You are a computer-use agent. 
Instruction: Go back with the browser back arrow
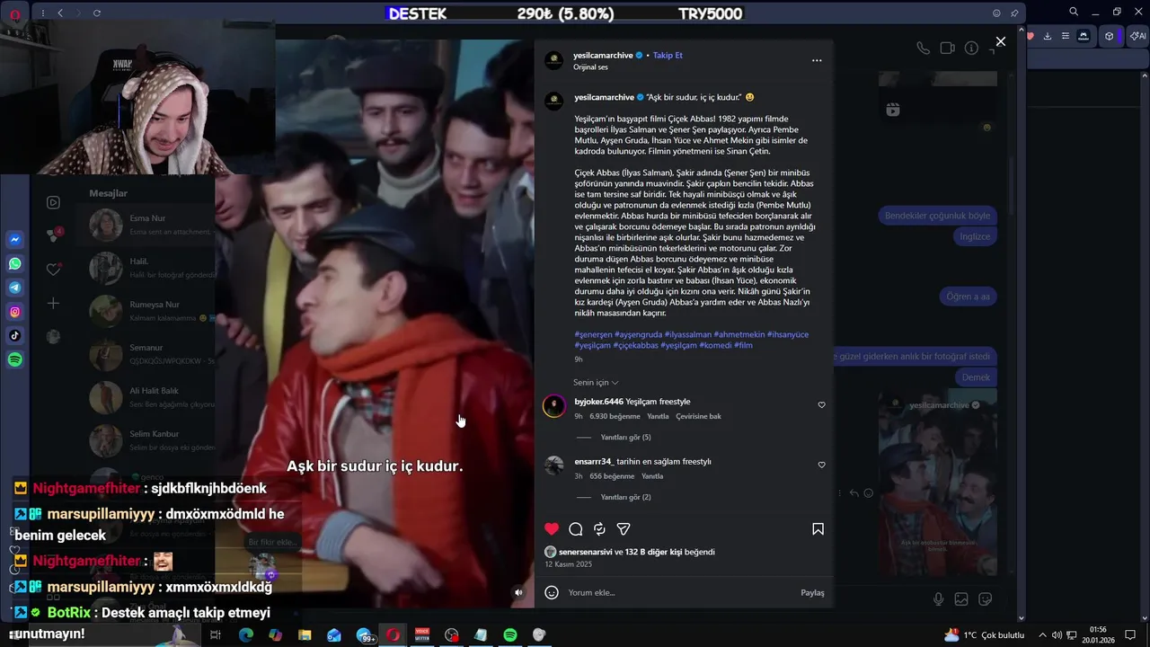pos(60,13)
